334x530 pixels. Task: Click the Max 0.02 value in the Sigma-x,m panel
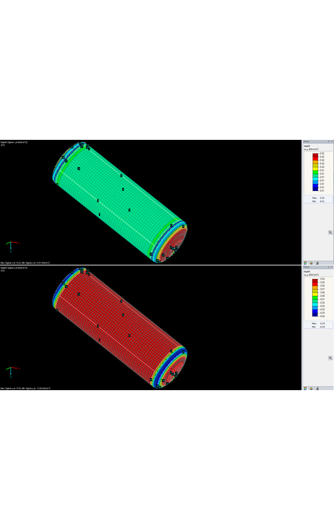coord(322,198)
